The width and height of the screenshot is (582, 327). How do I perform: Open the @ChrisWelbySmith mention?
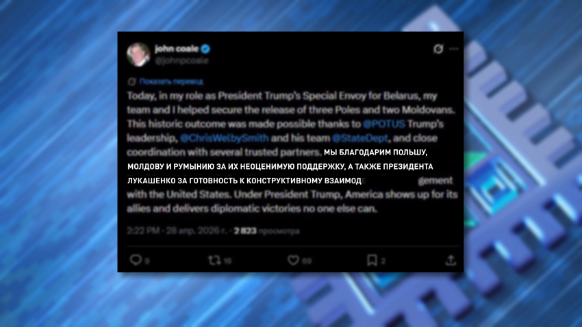[x=224, y=138]
